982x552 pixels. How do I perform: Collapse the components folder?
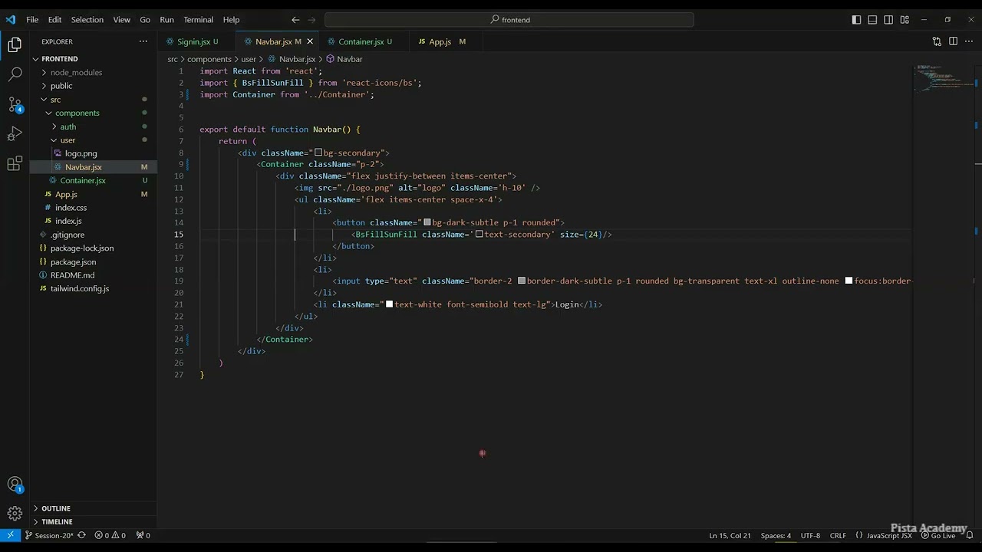tap(77, 113)
